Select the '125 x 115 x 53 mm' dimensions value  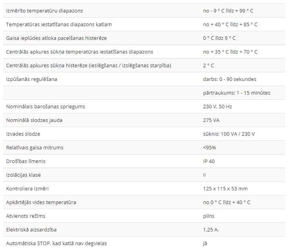coord(225,188)
